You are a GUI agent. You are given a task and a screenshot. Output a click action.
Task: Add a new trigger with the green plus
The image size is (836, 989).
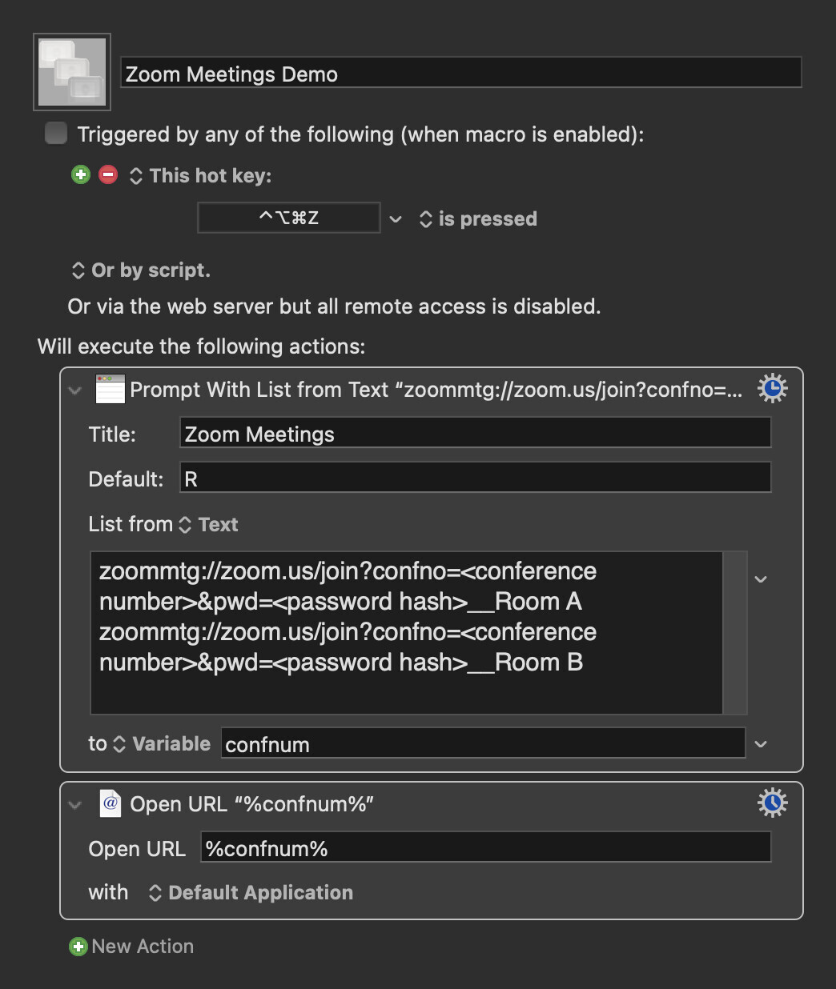click(x=80, y=174)
